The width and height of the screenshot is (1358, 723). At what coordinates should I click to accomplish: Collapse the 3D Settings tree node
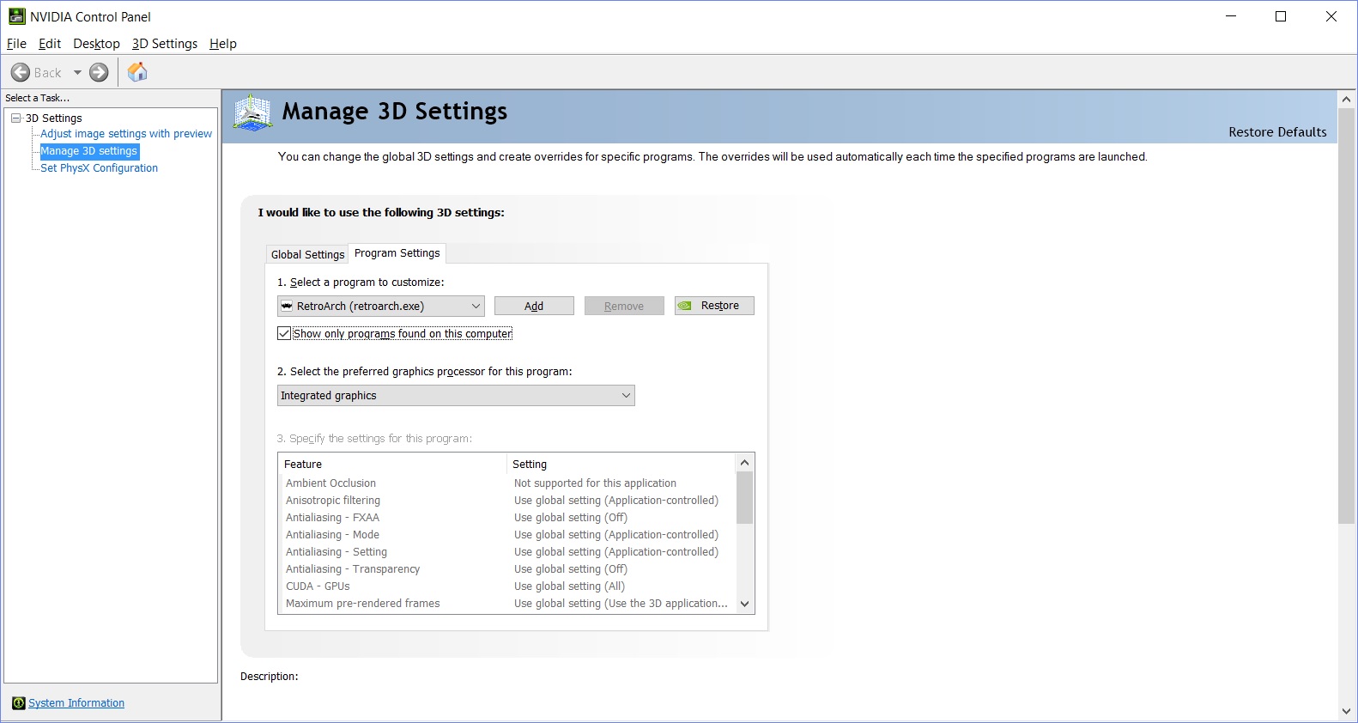tap(15, 118)
